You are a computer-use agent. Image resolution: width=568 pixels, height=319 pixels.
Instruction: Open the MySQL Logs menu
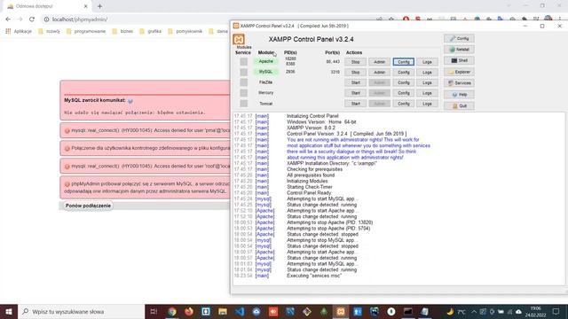coord(427,73)
